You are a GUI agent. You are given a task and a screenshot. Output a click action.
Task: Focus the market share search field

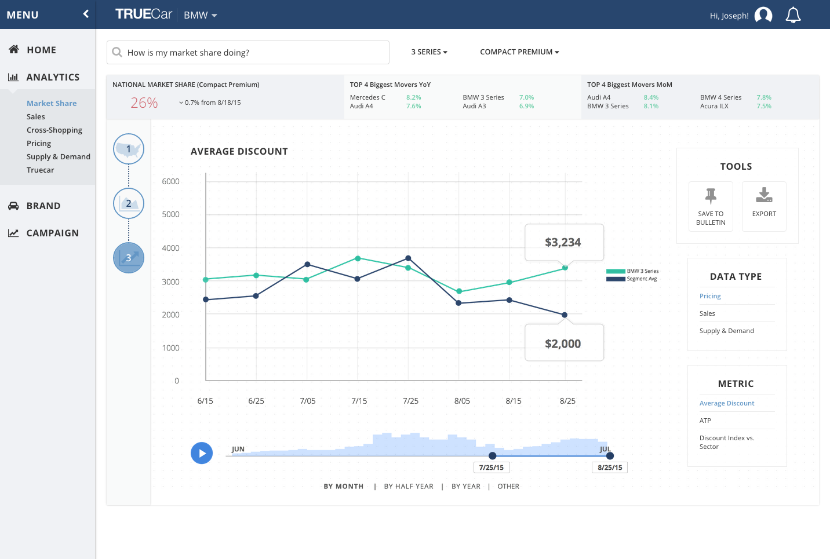coord(248,52)
